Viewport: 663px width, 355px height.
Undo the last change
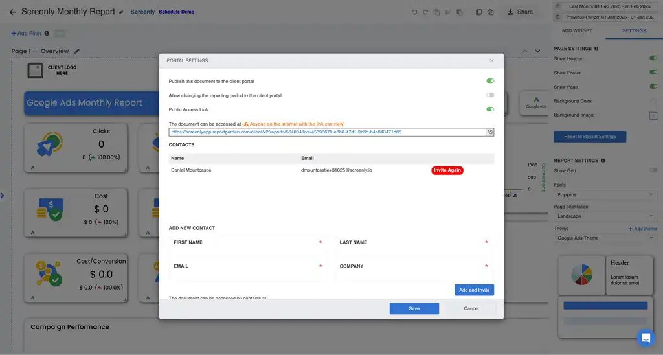[414, 12]
